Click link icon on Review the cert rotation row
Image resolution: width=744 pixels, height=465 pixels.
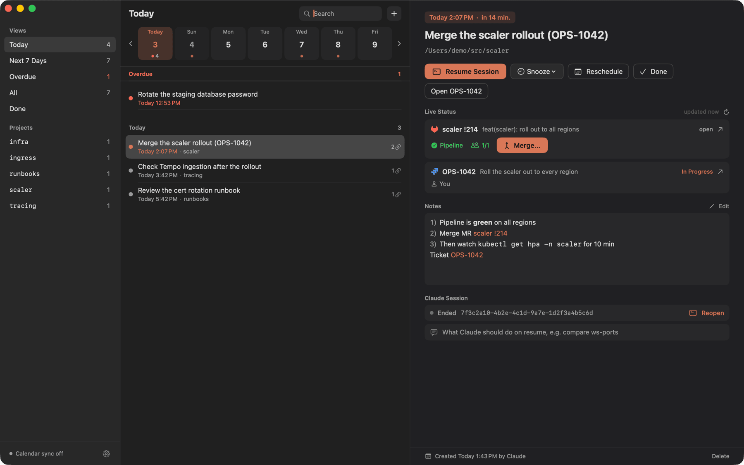(398, 194)
